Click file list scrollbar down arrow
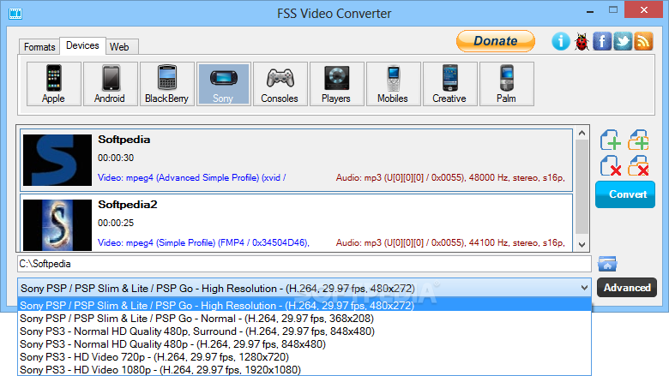The image size is (669, 376). 582,245
